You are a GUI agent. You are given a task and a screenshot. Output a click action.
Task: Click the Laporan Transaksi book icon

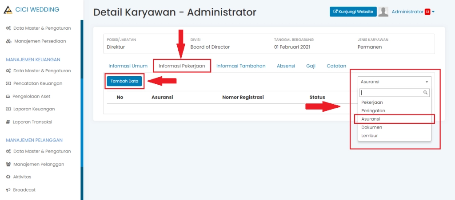tap(8, 122)
